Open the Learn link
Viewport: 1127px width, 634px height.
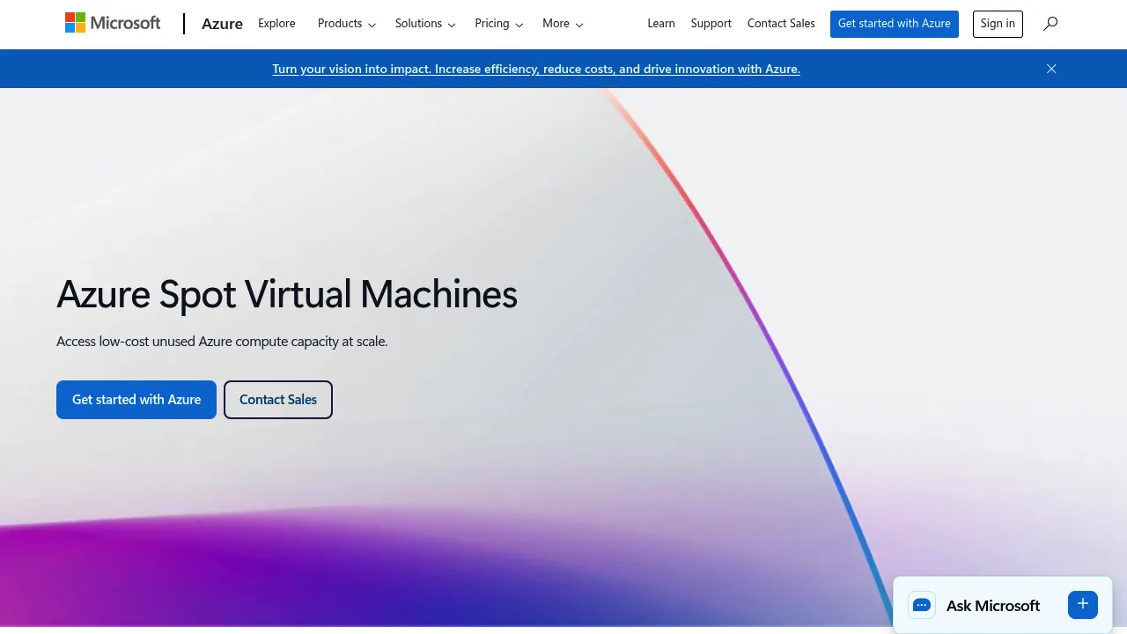coord(661,24)
